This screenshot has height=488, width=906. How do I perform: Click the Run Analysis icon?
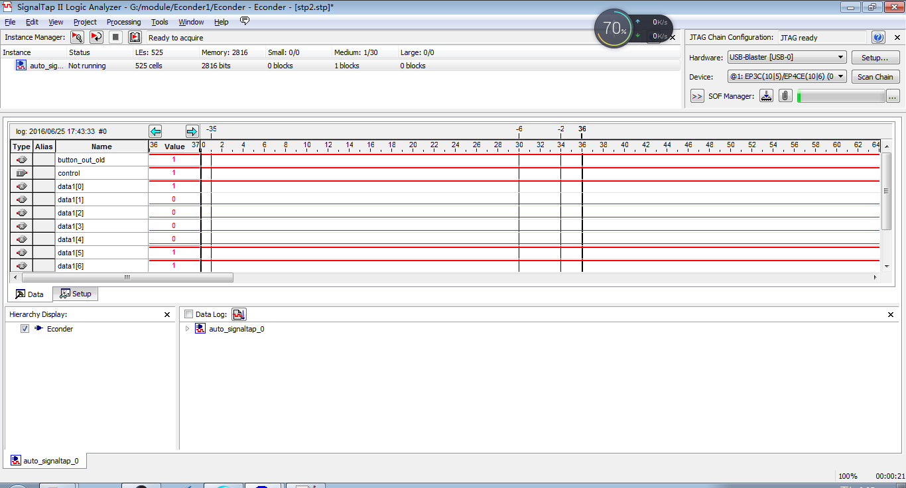[77, 38]
